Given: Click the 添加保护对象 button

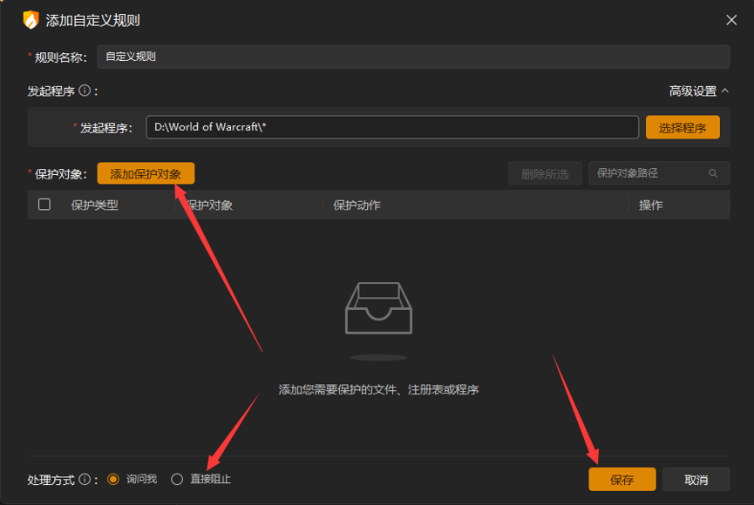Looking at the screenshot, I should [x=146, y=172].
